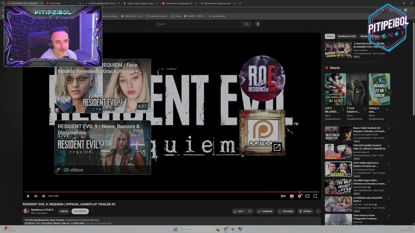Open Liberar a este short
This screenshot has height=233, width=415.
pyautogui.click(x=379, y=89)
